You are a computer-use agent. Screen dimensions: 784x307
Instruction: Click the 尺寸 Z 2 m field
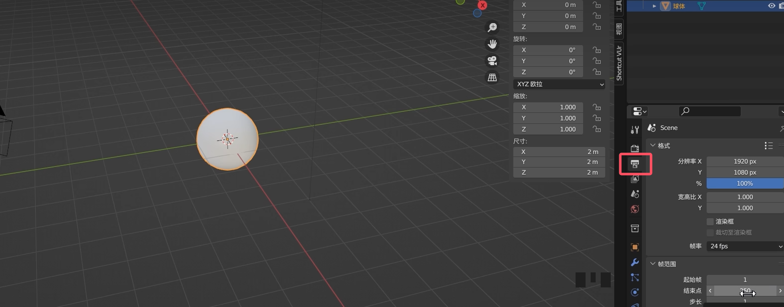click(559, 173)
